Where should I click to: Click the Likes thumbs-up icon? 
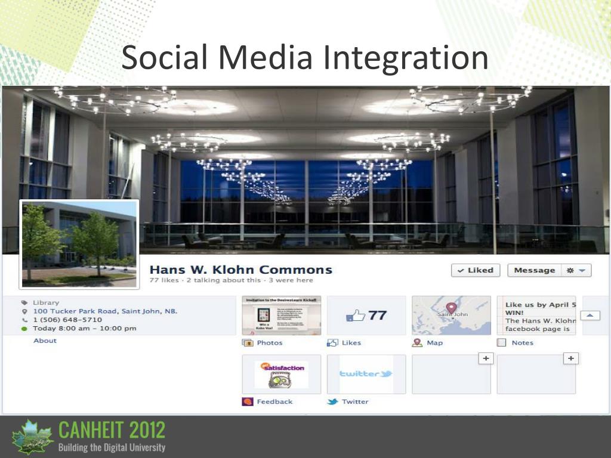(332, 343)
